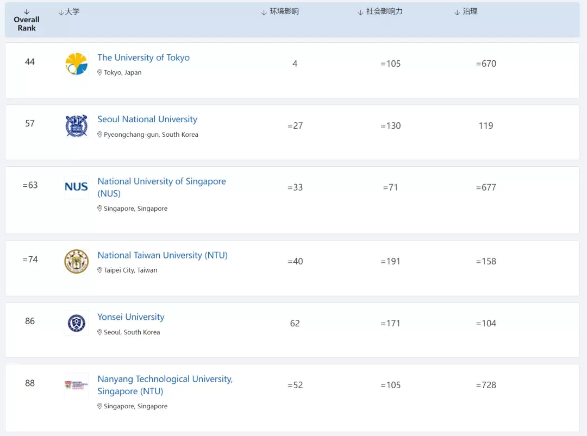
Task: Click location pin in Nanyang row
Action: pos(99,407)
